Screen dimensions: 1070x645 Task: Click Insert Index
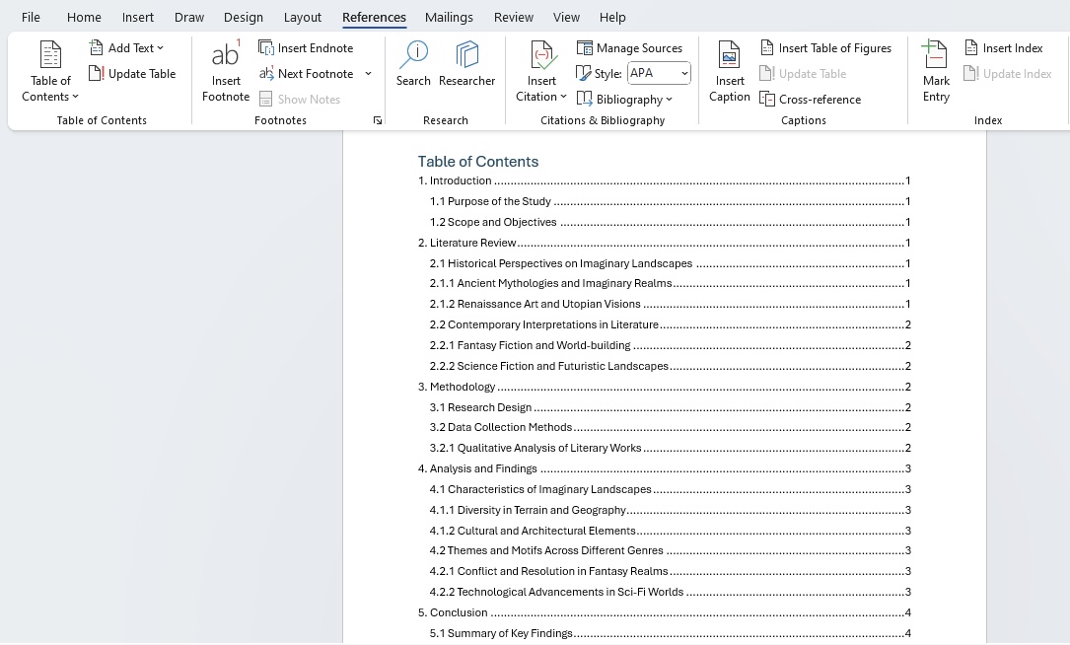[x=1003, y=47]
